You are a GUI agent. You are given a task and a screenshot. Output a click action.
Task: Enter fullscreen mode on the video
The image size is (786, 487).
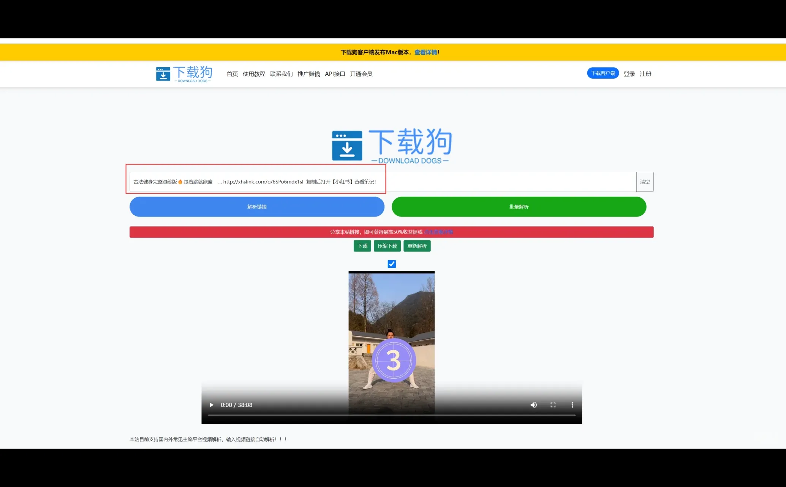553,405
